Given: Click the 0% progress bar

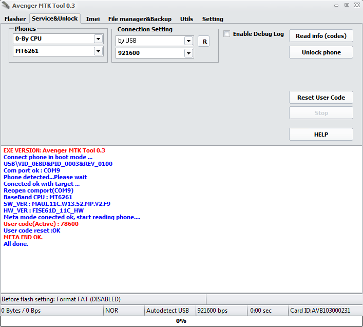Looking at the screenshot, I should coord(181,321).
